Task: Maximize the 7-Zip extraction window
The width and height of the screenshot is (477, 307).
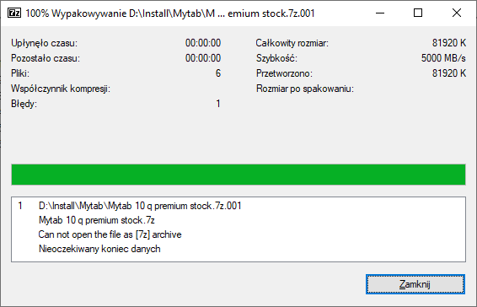Action: tap(418, 13)
